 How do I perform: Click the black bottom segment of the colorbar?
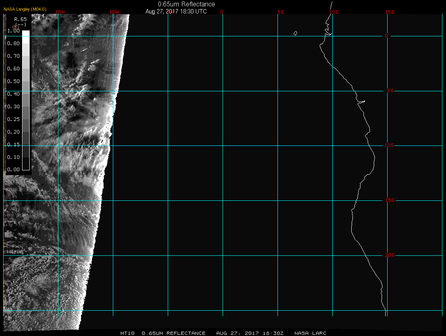coord(26,164)
